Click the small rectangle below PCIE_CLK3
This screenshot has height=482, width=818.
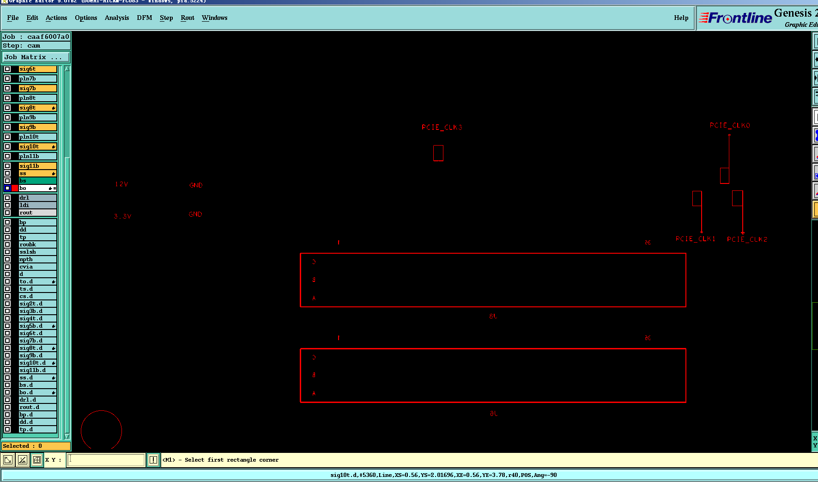click(438, 153)
